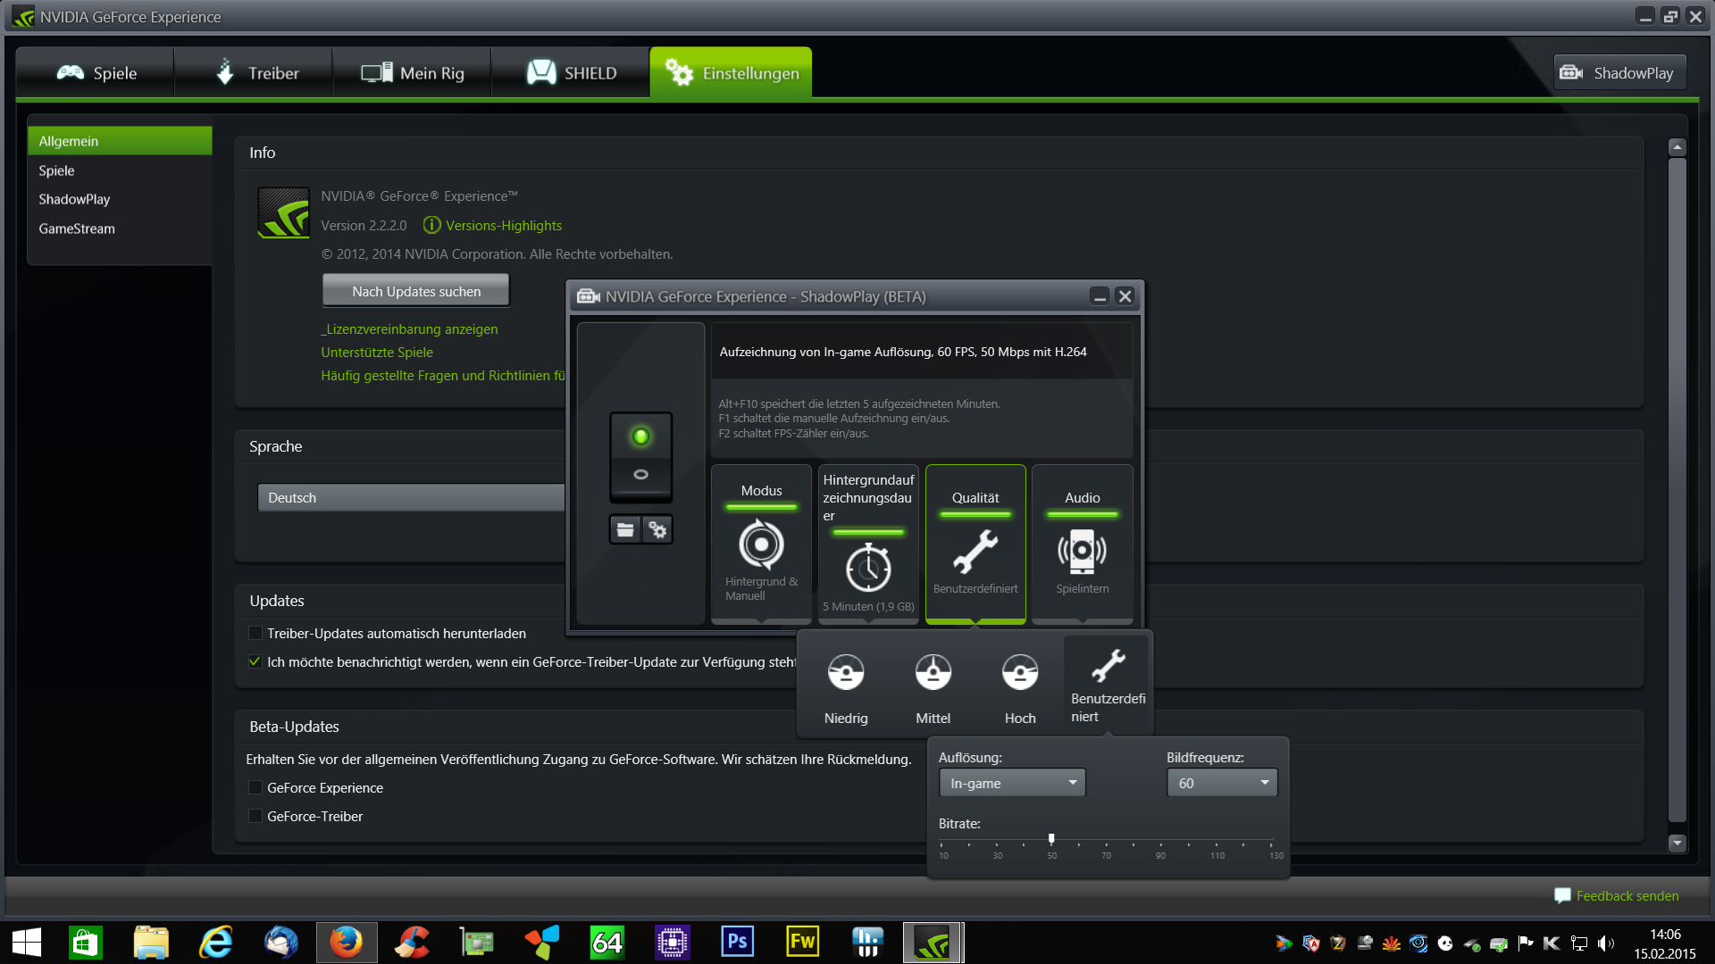Click Nach Updates suchen button
This screenshot has width=1715, height=964.
416,291
